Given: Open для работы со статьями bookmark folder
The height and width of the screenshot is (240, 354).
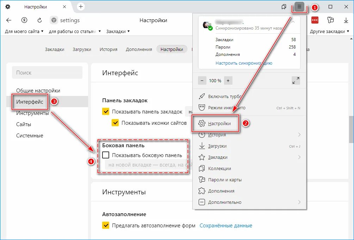Looking at the screenshot, I should (x=75, y=32).
